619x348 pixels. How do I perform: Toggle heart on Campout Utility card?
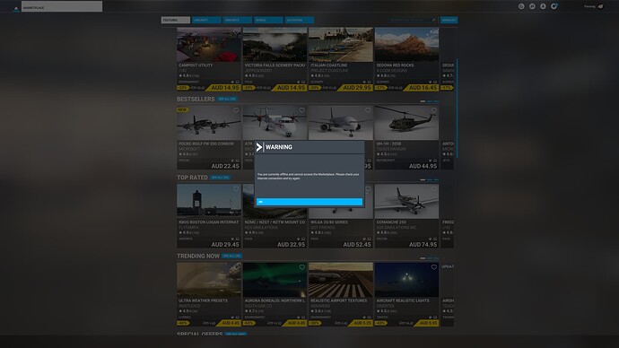(x=236, y=31)
